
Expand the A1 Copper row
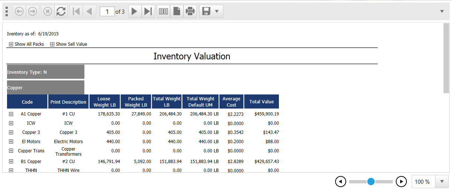click(x=11, y=114)
